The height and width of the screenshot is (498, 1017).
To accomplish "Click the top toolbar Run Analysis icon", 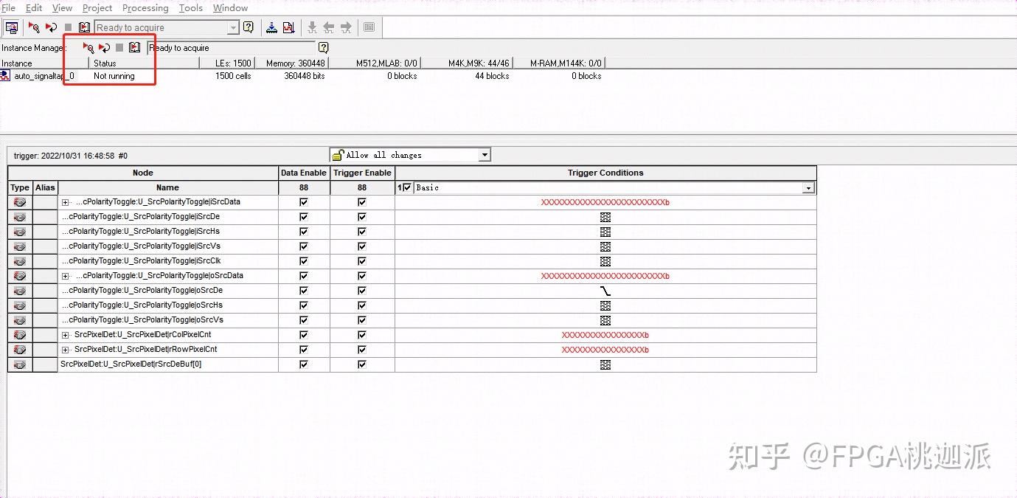I will pos(34,27).
